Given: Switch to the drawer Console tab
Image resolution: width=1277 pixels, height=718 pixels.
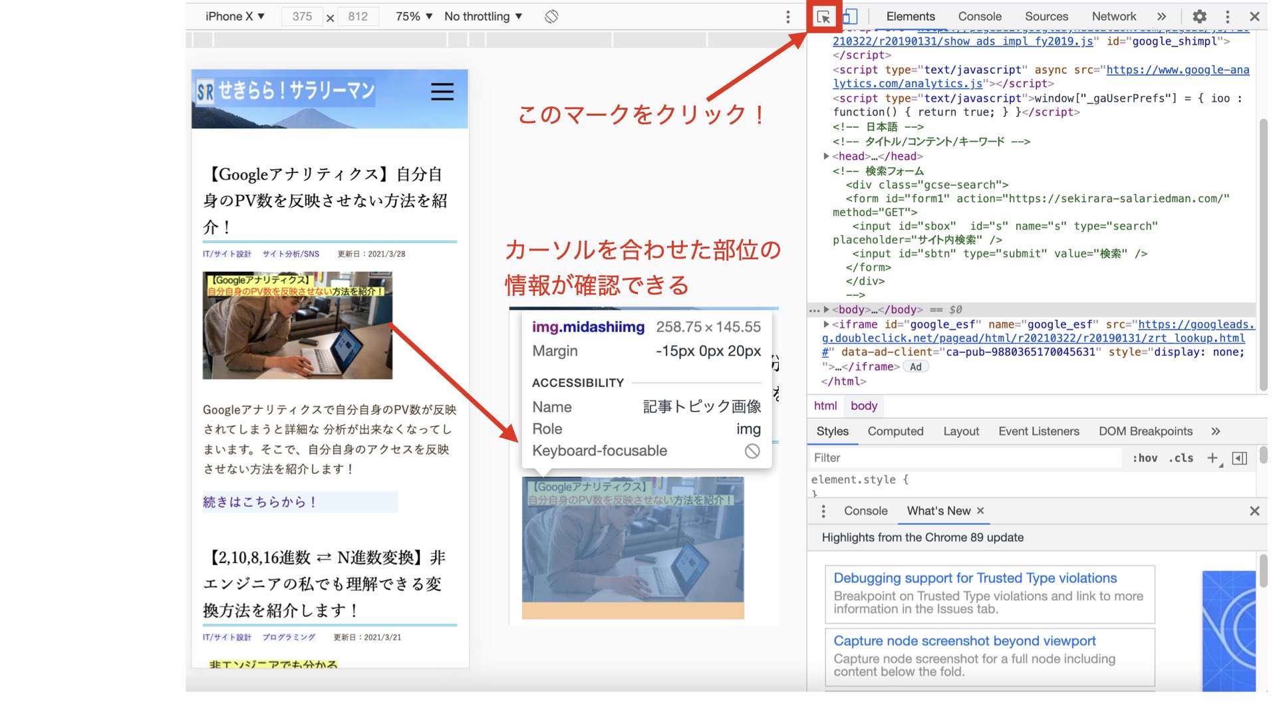Looking at the screenshot, I should [x=865, y=511].
